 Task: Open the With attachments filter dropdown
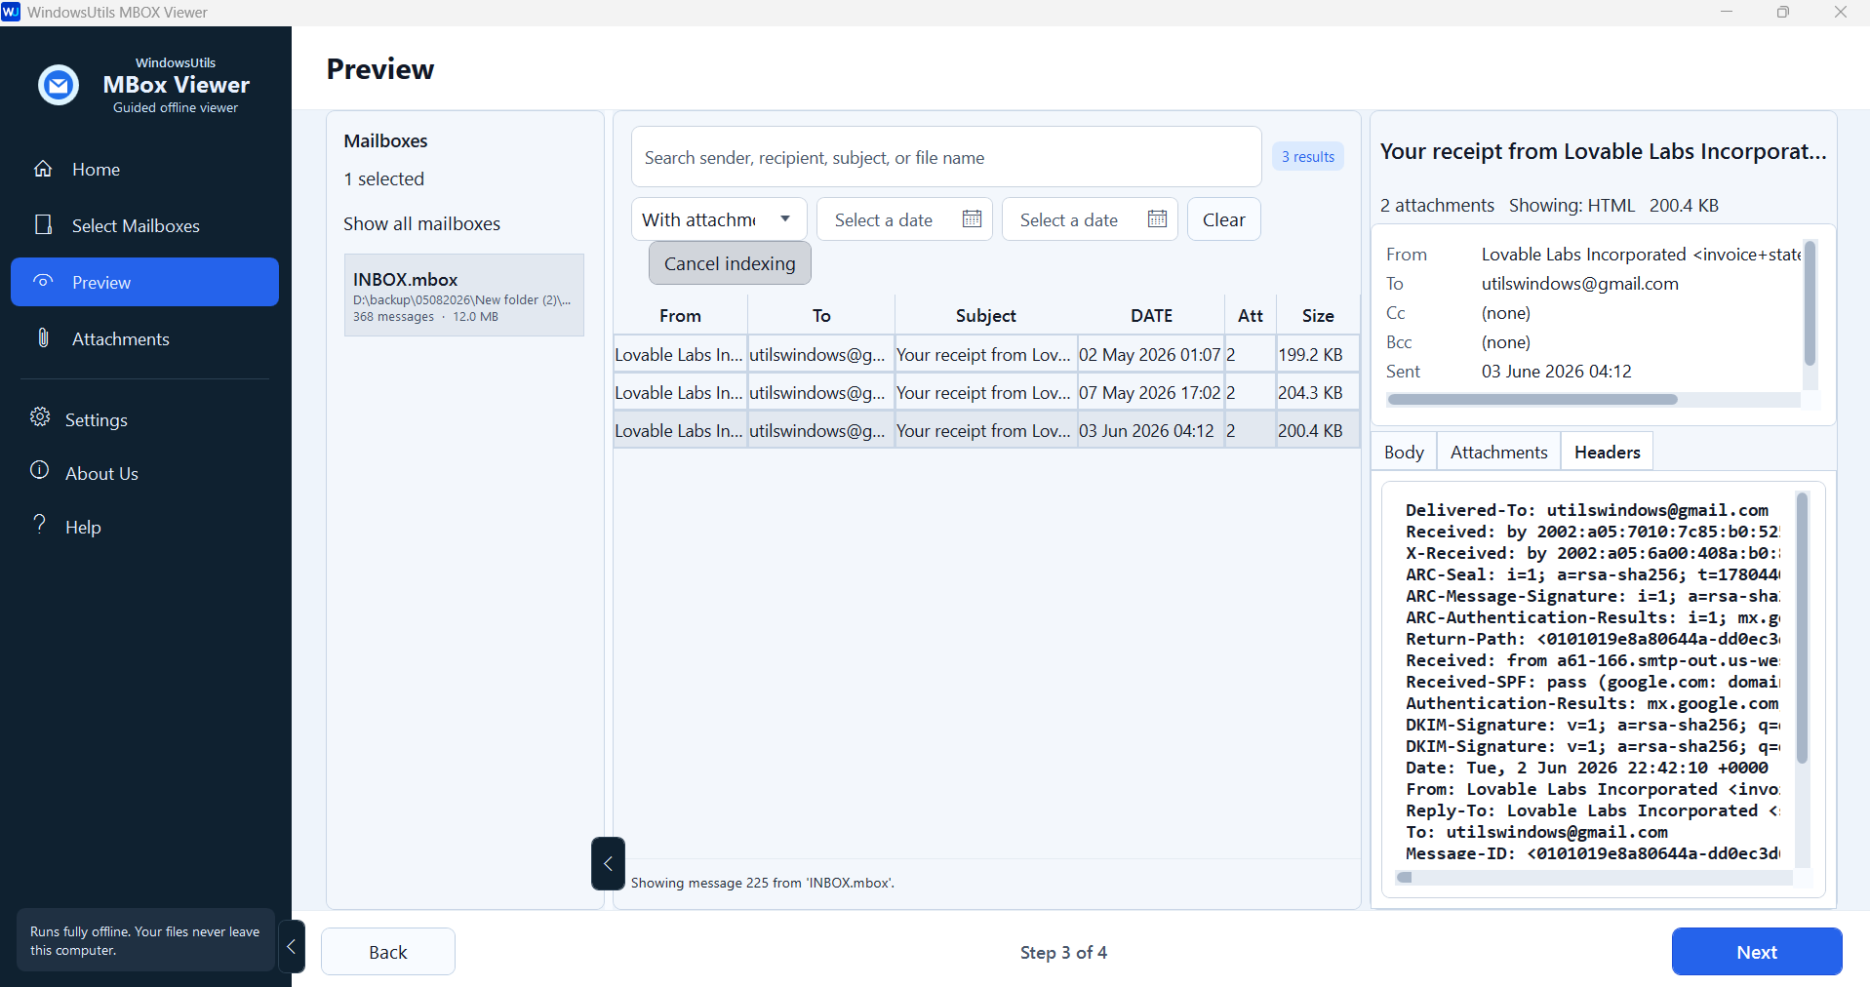(719, 219)
